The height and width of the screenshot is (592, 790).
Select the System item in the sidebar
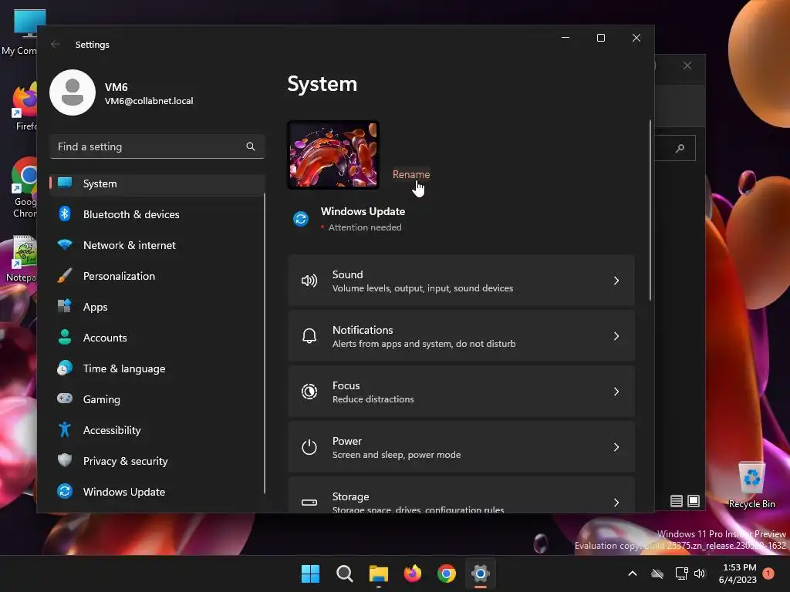click(157, 183)
